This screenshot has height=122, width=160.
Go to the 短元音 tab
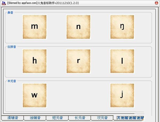pos(57,118)
